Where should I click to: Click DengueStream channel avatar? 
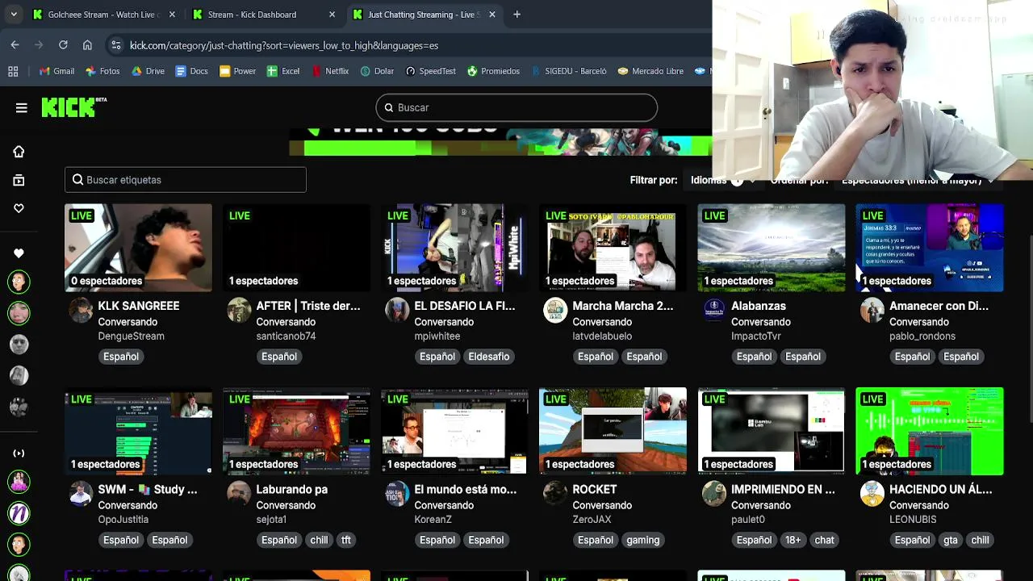[x=81, y=310]
